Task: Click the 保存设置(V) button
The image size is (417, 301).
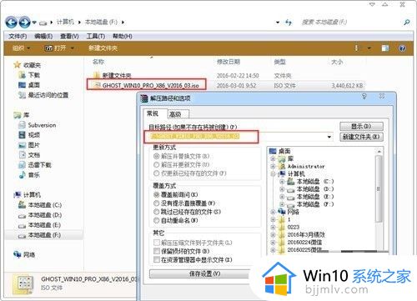Action: [204, 273]
